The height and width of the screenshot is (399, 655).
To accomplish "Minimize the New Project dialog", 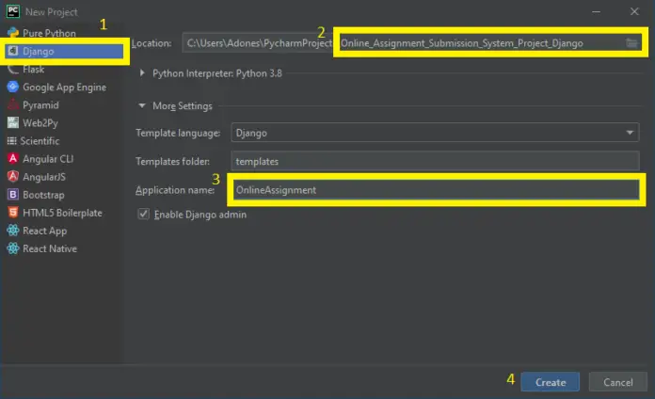I will pos(596,11).
